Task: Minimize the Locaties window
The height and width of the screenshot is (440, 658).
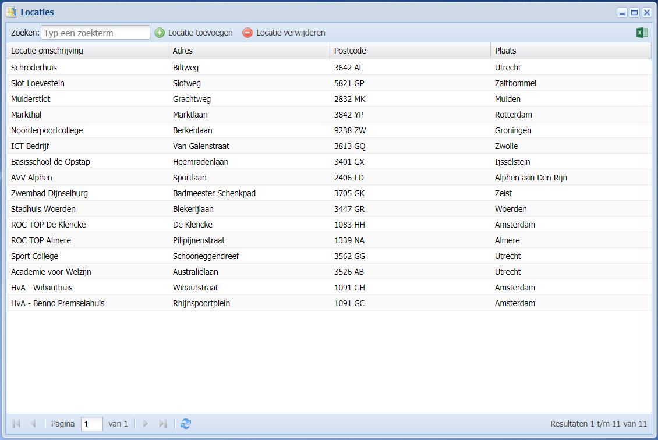Action: (622, 13)
